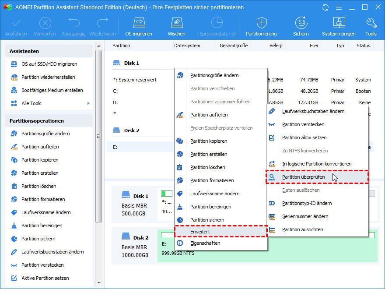Select Partition sichern in context menu
Image resolution: width=385 pixels, height=289 pixels.
[x=221, y=220]
